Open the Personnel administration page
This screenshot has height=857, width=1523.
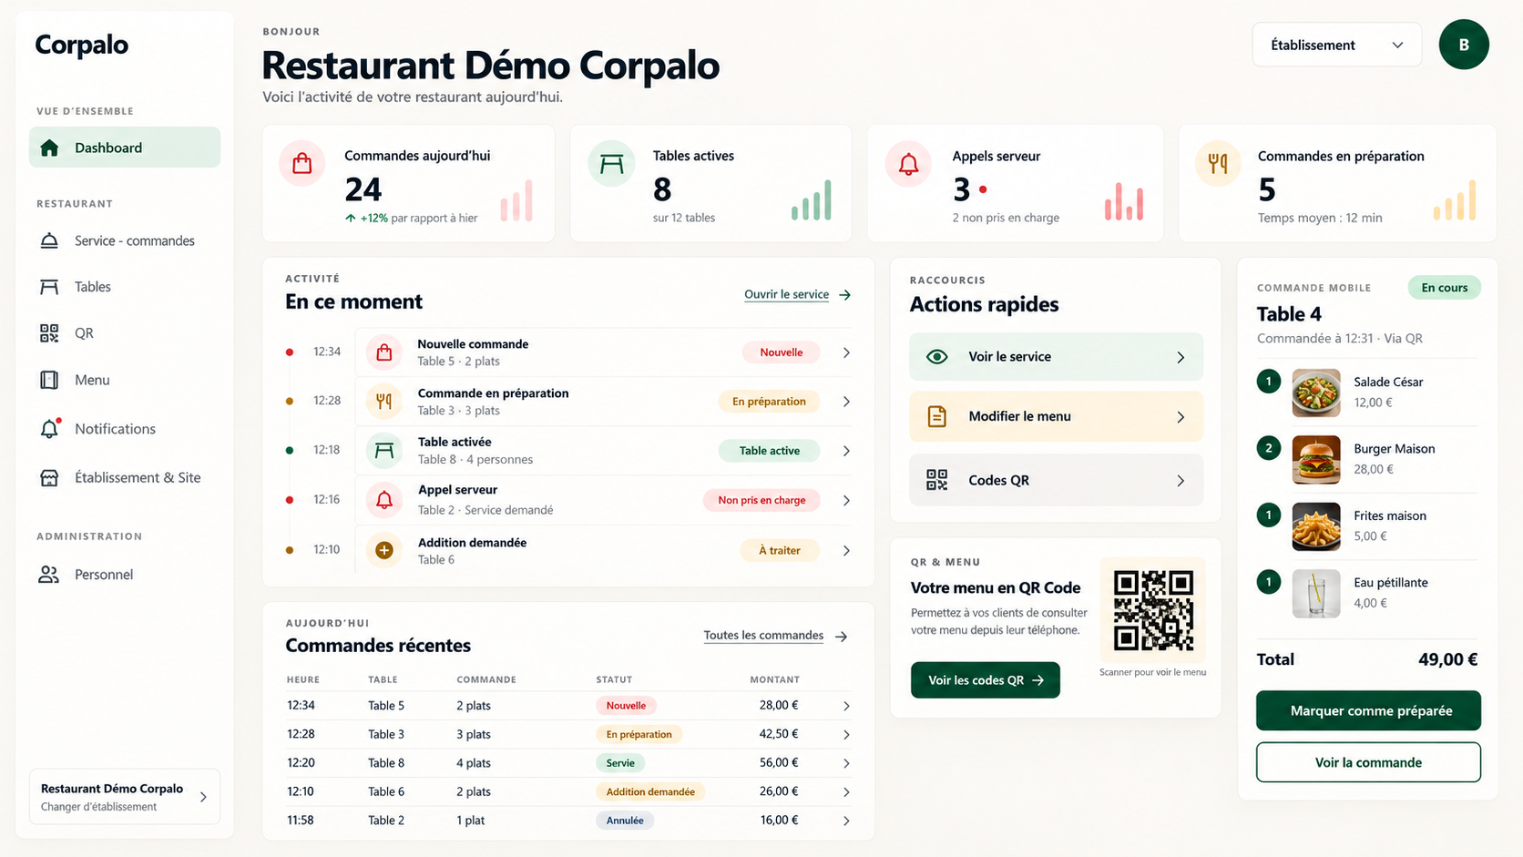(x=125, y=575)
